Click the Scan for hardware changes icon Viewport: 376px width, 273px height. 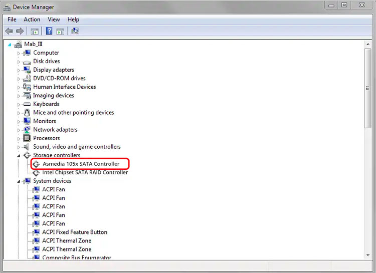point(75,31)
